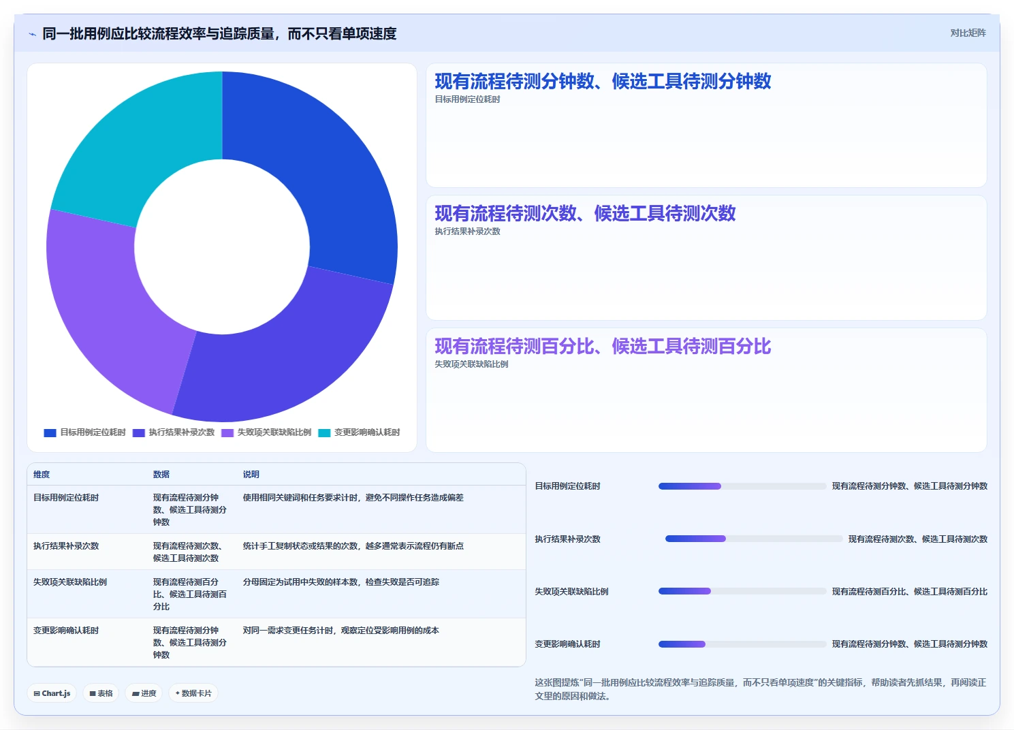
Task: Click the 变更影响确认耗时 progress bar
Action: [742, 644]
